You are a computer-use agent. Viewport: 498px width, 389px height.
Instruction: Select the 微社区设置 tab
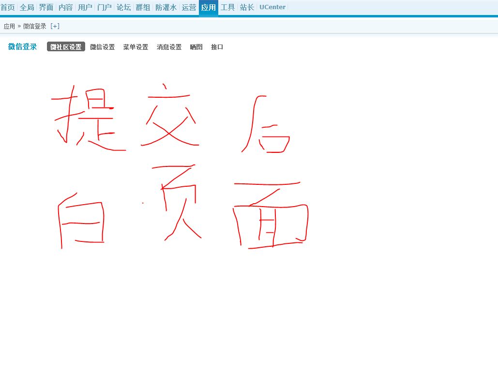click(x=66, y=46)
